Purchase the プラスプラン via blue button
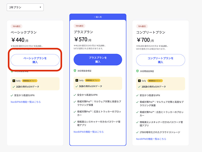202x152 pixels. (x=98, y=60)
